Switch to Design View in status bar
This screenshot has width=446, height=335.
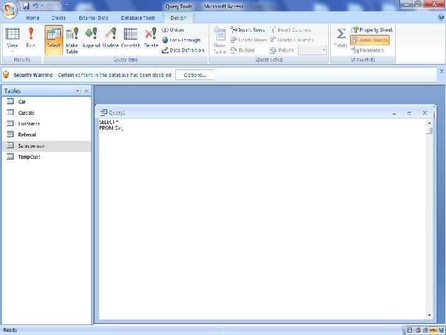pyautogui.click(x=441, y=330)
